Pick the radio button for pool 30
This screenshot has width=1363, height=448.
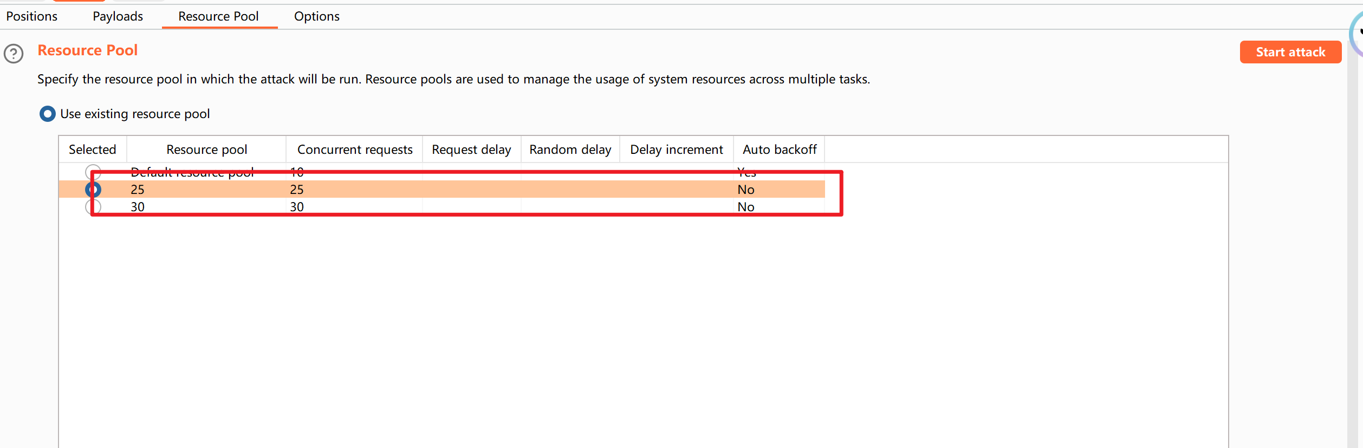[93, 207]
